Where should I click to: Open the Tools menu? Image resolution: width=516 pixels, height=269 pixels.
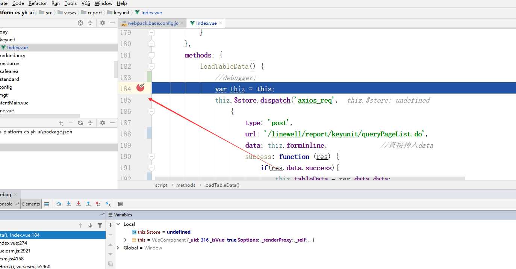point(70,3)
